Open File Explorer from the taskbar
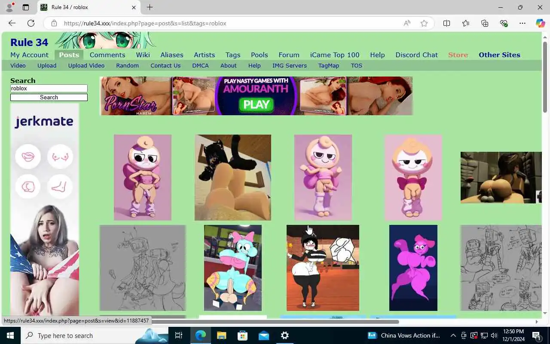 (221, 335)
